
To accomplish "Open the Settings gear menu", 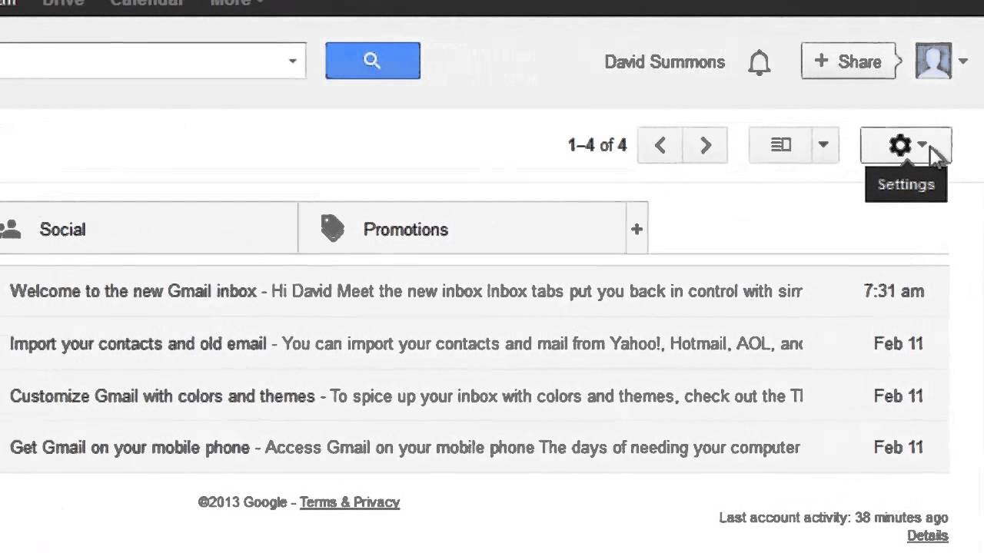I will (900, 145).
